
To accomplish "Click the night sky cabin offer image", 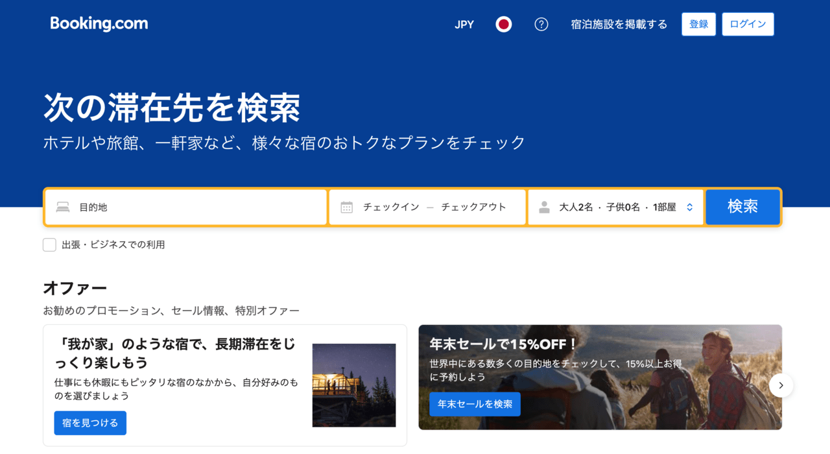I will (x=354, y=385).
